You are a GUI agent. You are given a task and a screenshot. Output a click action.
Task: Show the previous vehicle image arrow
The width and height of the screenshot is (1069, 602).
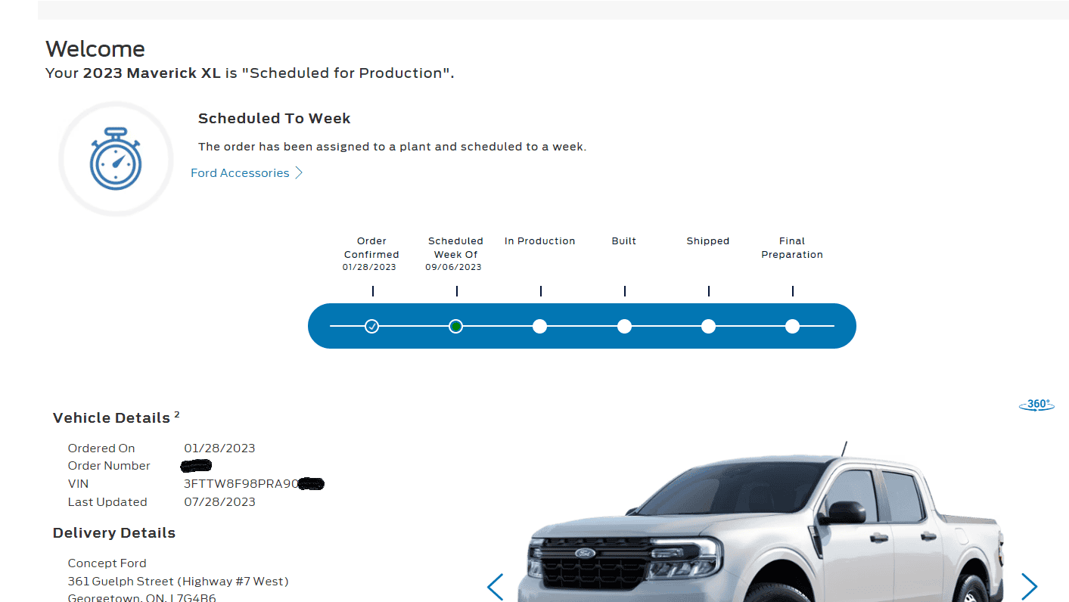coord(496,587)
